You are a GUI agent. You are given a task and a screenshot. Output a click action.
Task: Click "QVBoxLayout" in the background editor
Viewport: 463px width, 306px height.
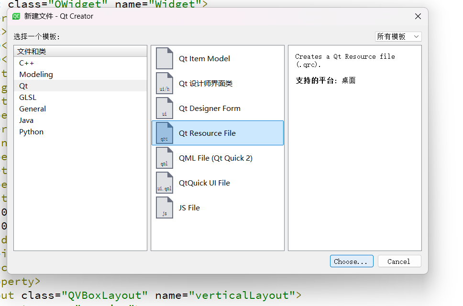(105, 295)
